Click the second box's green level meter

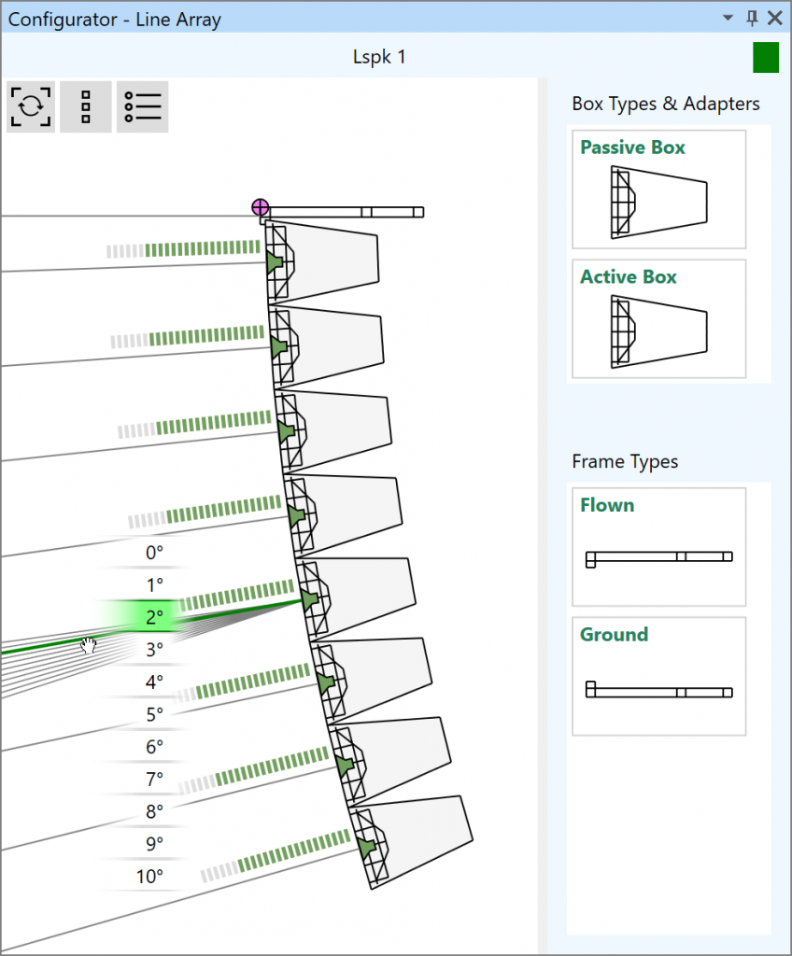click(x=188, y=336)
